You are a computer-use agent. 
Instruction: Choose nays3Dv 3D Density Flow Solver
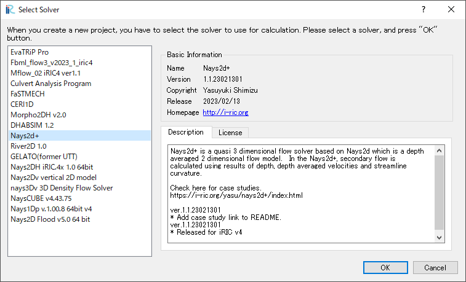pyautogui.click(x=79, y=188)
